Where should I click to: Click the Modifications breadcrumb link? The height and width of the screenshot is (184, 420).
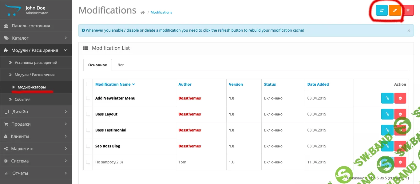161,13
